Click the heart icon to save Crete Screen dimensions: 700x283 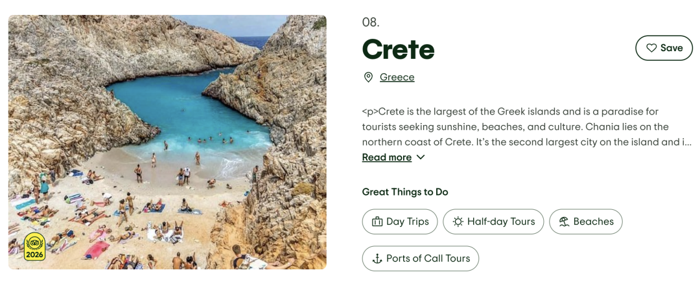(x=651, y=48)
